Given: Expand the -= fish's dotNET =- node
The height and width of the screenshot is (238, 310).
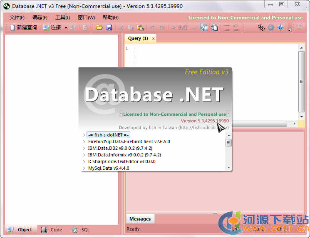Looking at the screenshot, I should (x=84, y=135).
